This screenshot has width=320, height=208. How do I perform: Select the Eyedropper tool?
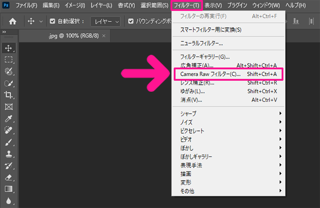pos(8,119)
